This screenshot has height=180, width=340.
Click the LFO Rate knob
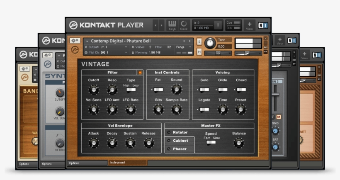[x=131, y=109]
